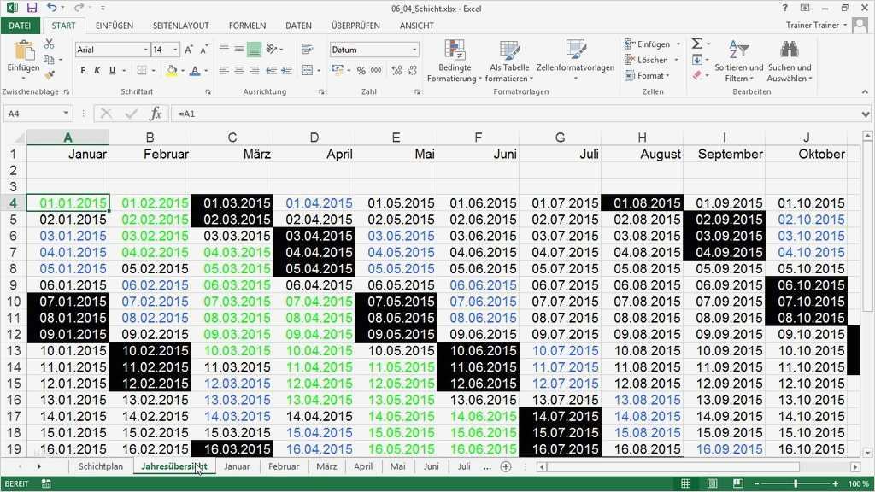This screenshot has width=875, height=492.
Task: Select cell containing 16.03.2015
Action: pyautogui.click(x=232, y=449)
